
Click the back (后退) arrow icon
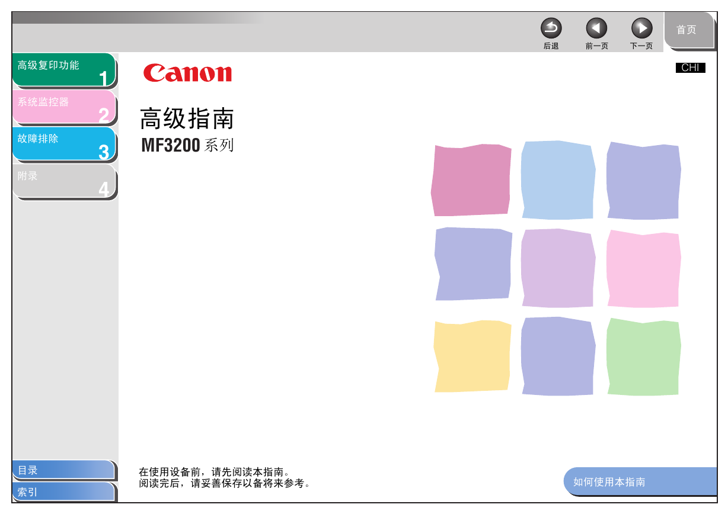coord(551,28)
